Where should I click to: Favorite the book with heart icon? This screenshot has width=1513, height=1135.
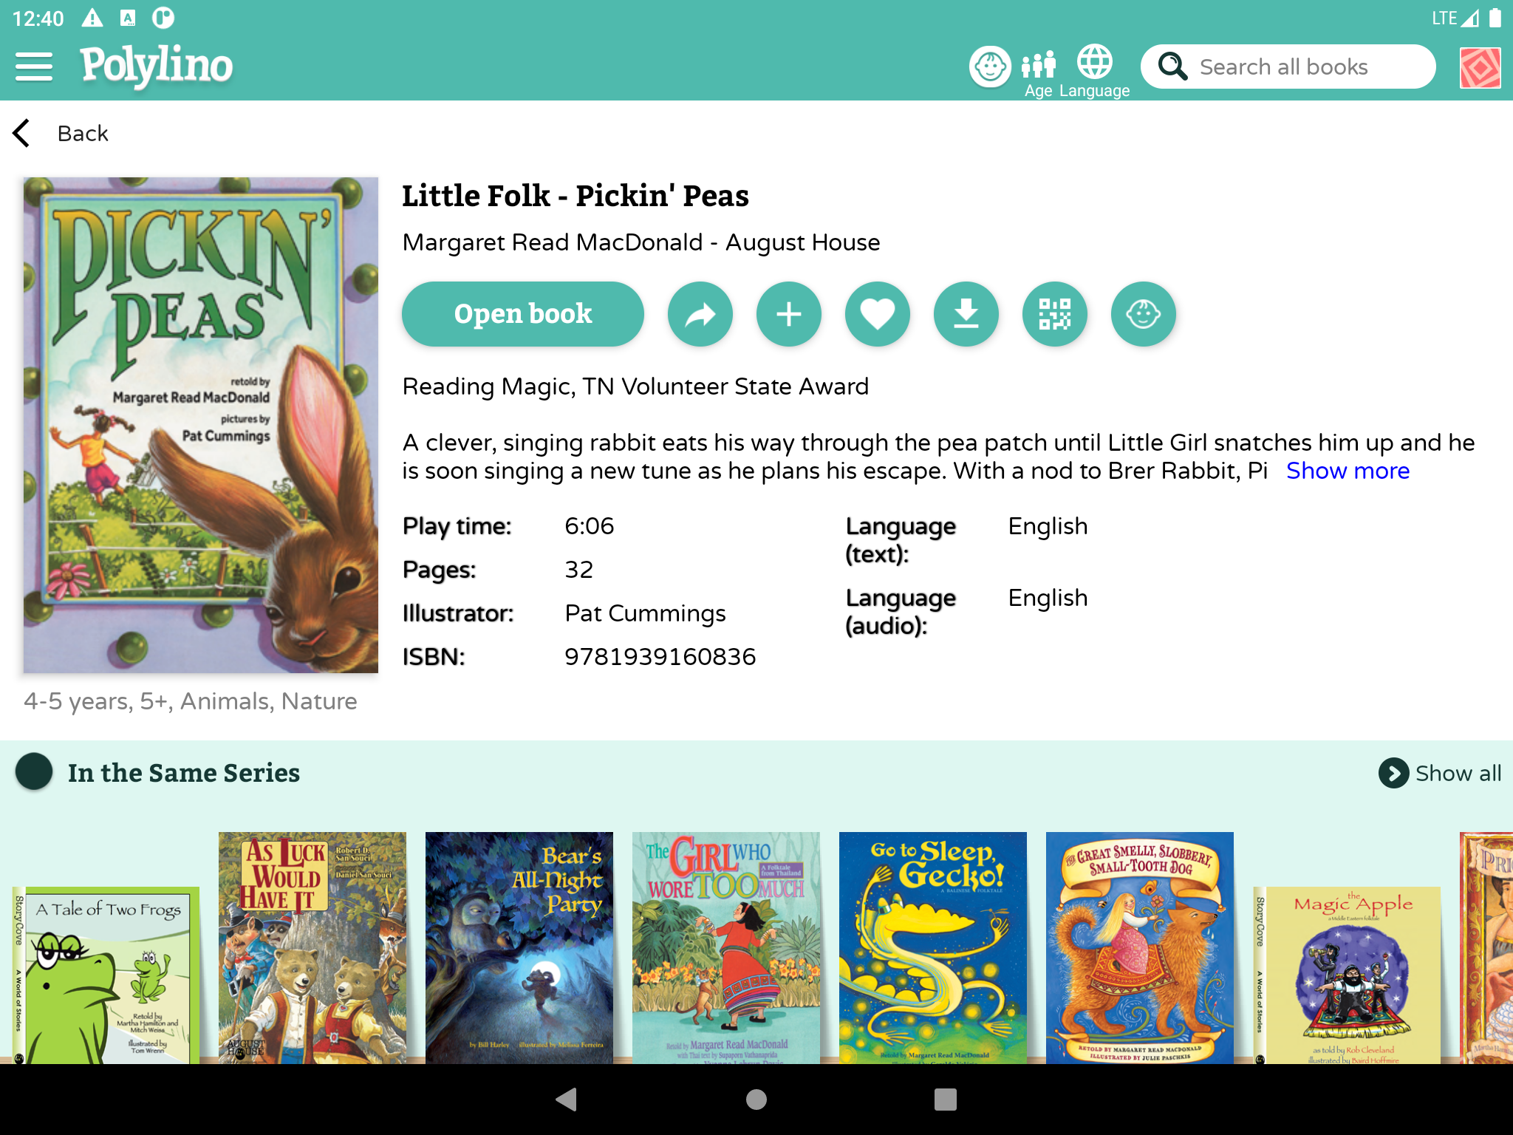click(878, 314)
